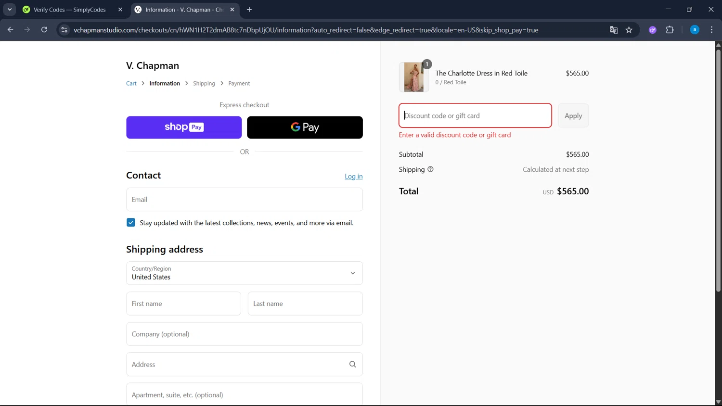Open a new browser tab
Image resolution: width=722 pixels, height=406 pixels.
(x=249, y=10)
